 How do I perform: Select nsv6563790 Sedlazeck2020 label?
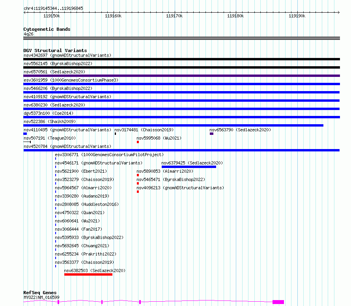click(240, 130)
